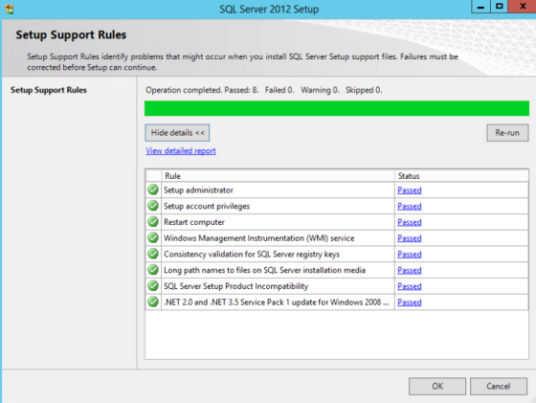Close the SQL Server 2012 Setup window
This screenshot has height=403, width=536.
523,7
